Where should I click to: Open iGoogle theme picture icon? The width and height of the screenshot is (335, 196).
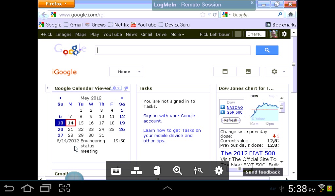tap(248, 72)
